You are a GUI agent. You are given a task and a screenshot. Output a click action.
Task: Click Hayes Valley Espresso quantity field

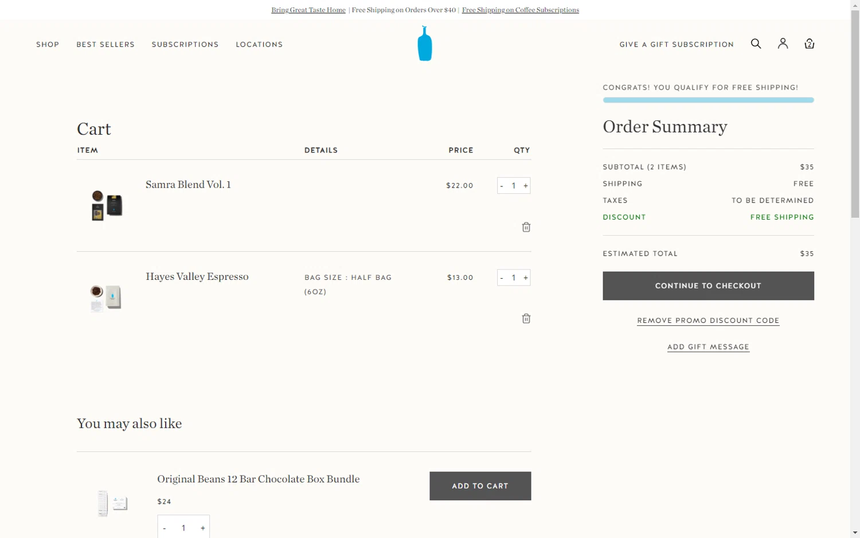(x=514, y=278)
